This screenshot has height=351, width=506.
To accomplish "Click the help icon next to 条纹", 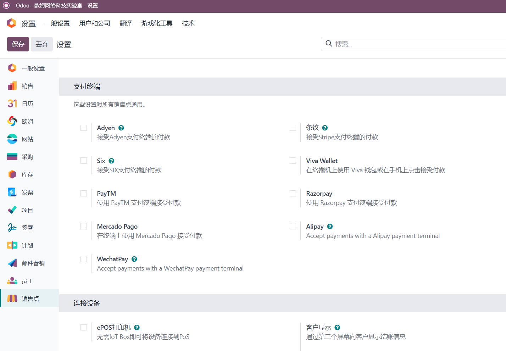I will click(x=325, y=128).
